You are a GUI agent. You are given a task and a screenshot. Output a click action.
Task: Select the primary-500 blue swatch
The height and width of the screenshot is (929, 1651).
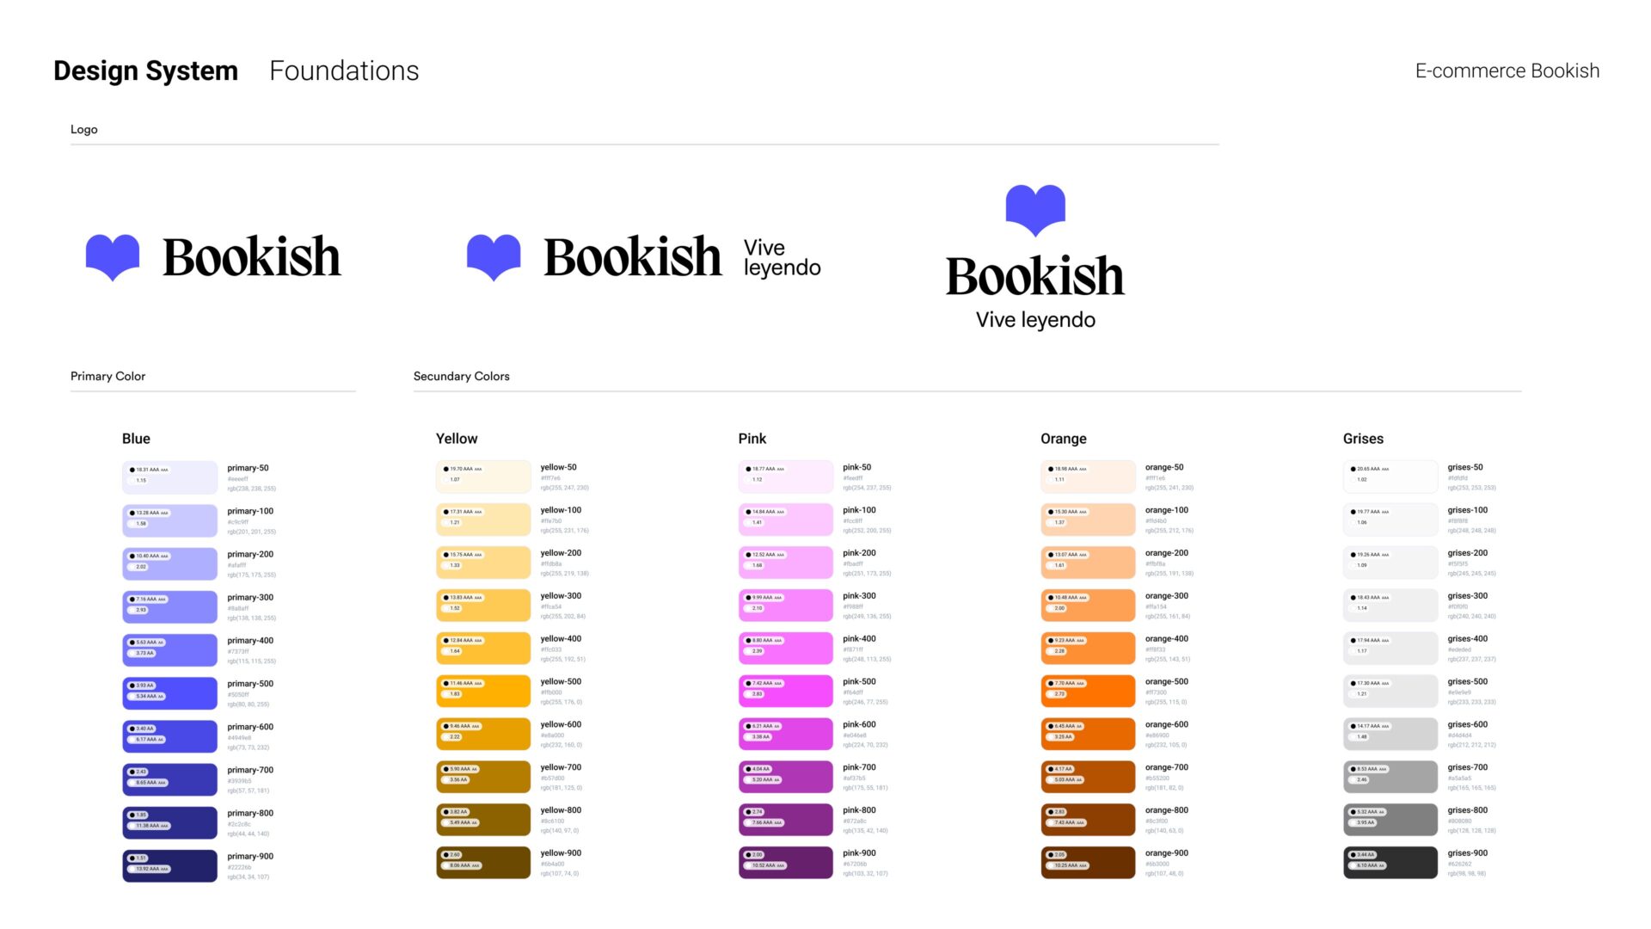169,692
